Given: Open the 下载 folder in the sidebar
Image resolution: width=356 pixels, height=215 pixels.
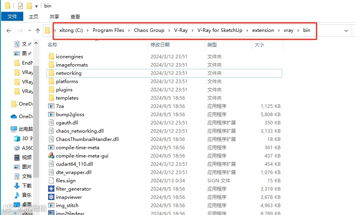Looking at the screenshot, I should coord(23,186).
